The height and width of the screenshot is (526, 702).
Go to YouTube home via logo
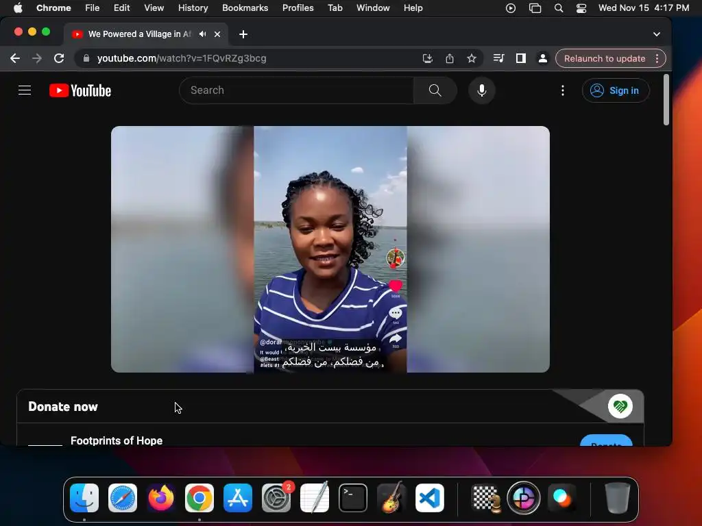click(x=80, y=90)
